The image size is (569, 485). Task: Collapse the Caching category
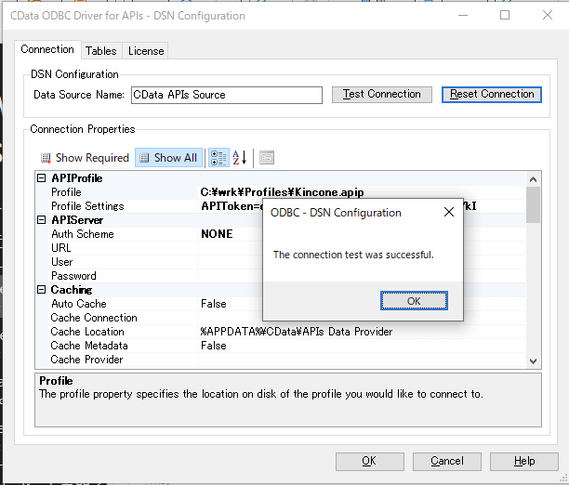(42, 290)
